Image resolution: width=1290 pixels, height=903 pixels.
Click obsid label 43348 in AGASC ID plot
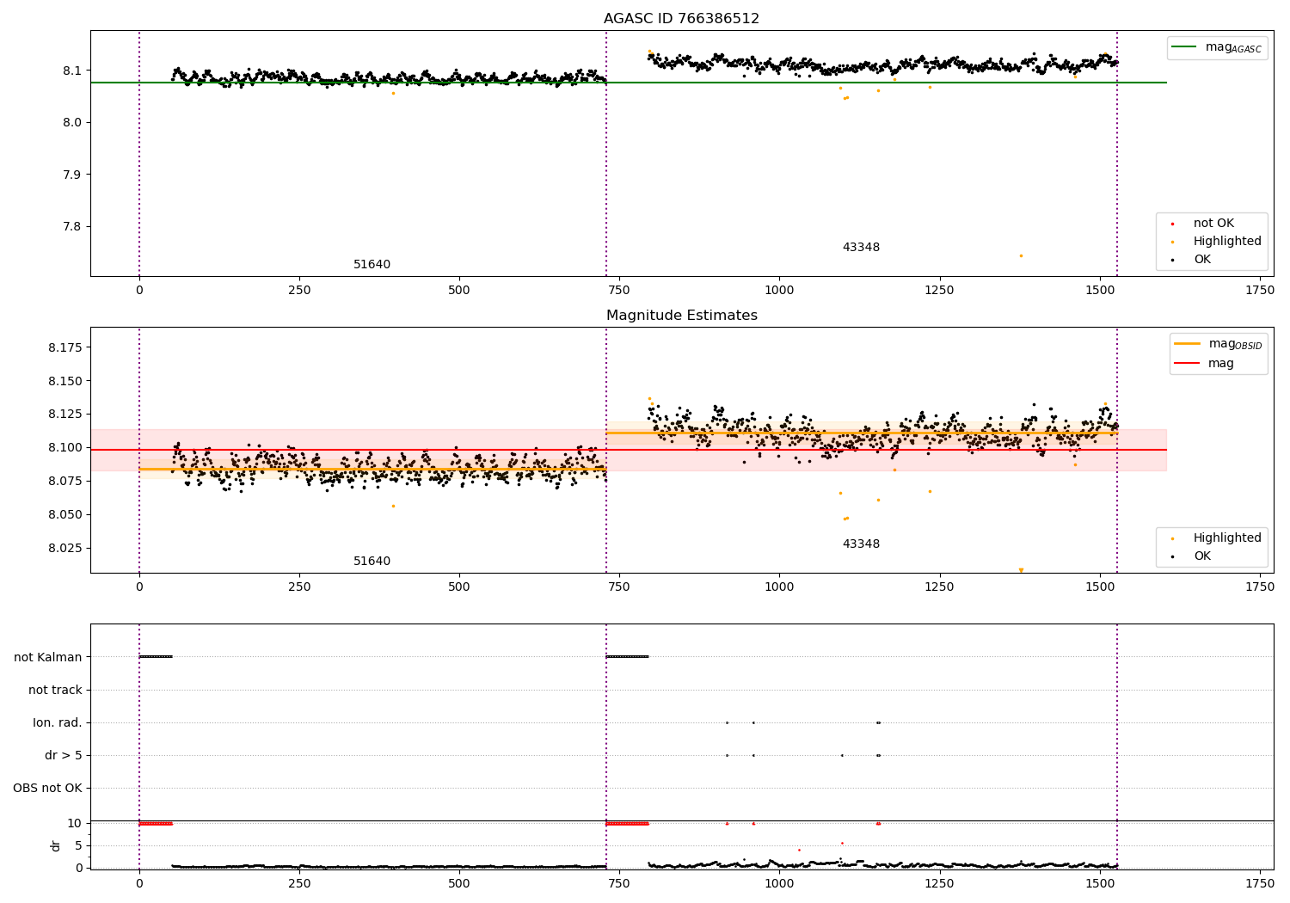[861, 248]
